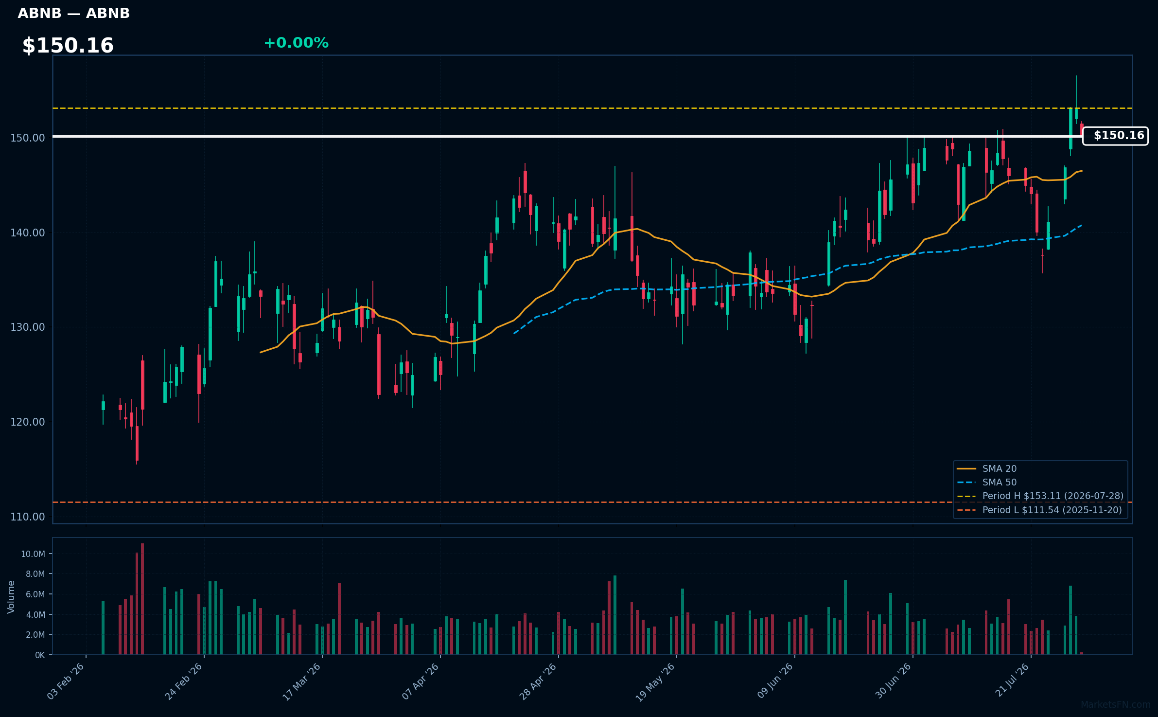Click the 150.00 price axis label
The height and width of the screenshot is (717, 1158).
(28, 138)
